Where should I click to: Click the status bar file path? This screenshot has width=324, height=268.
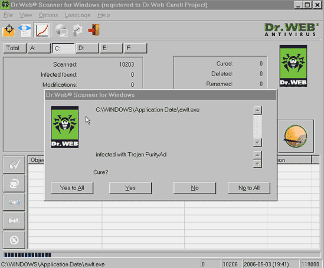coord(53,264)
